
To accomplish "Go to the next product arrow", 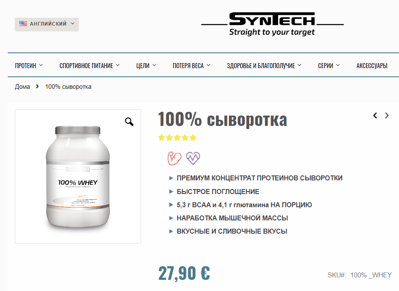I will click(x=387, y=116).
